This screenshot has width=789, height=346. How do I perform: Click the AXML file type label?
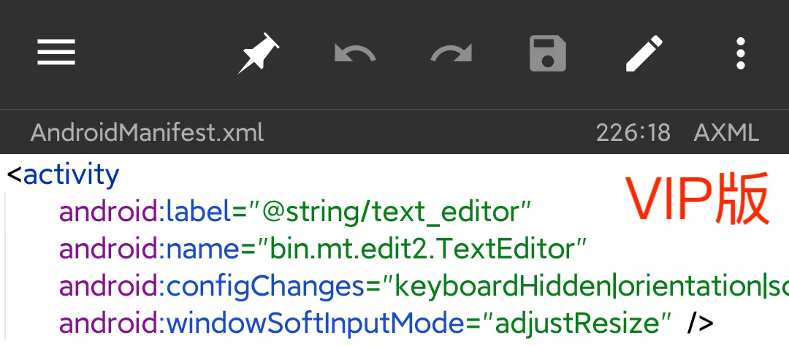click(726, 133)
